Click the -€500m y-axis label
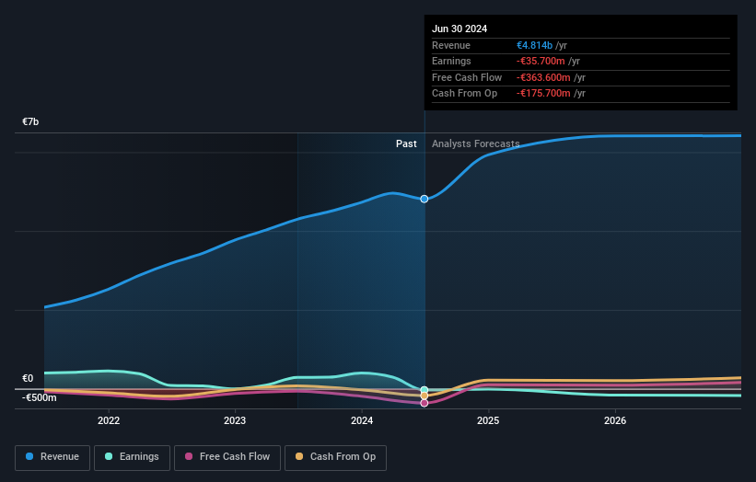The height and width of the screenshot is (482, 756). coord(39,397)
